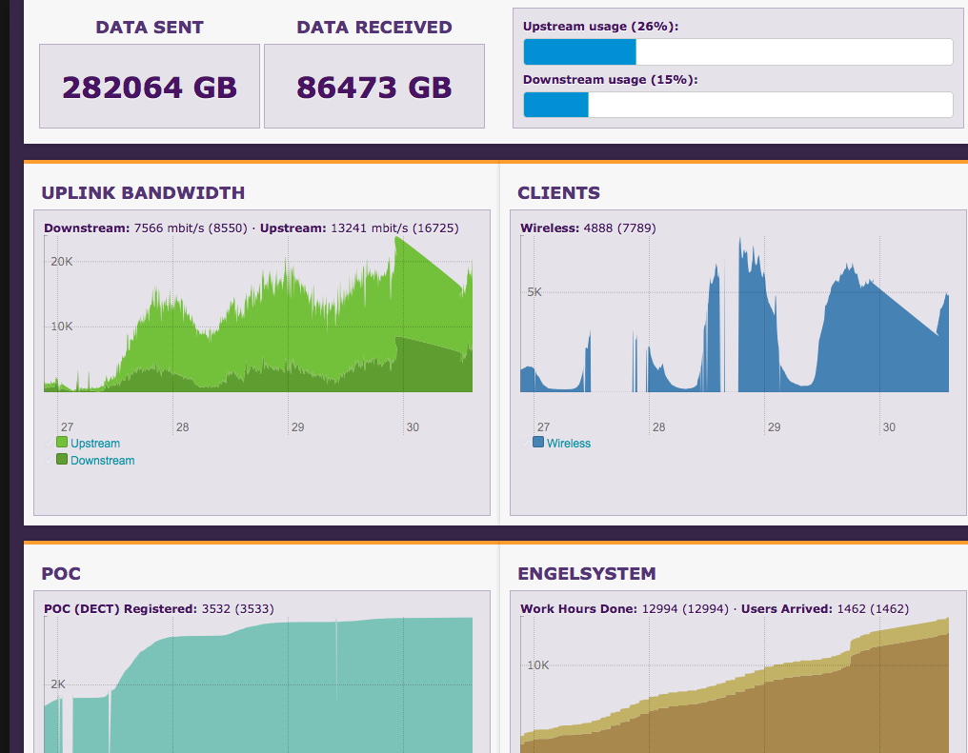Image resolution: width=968 pixels, height=753 pixels.
Task: Click the dark green Downstream color swatch
Action: [x=62, y=460]
